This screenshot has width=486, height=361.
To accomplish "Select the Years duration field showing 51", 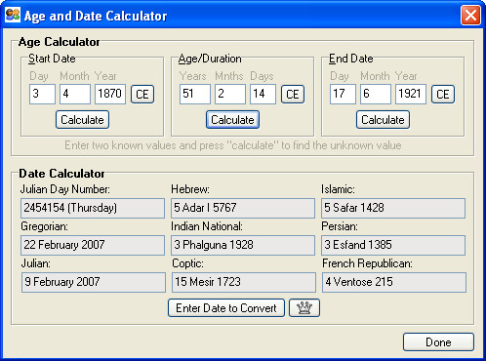I will [x=195, y=94].
